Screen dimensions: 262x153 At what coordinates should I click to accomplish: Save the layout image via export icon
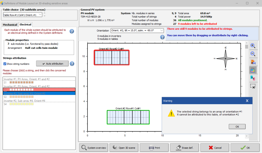[x=253, y=62]
